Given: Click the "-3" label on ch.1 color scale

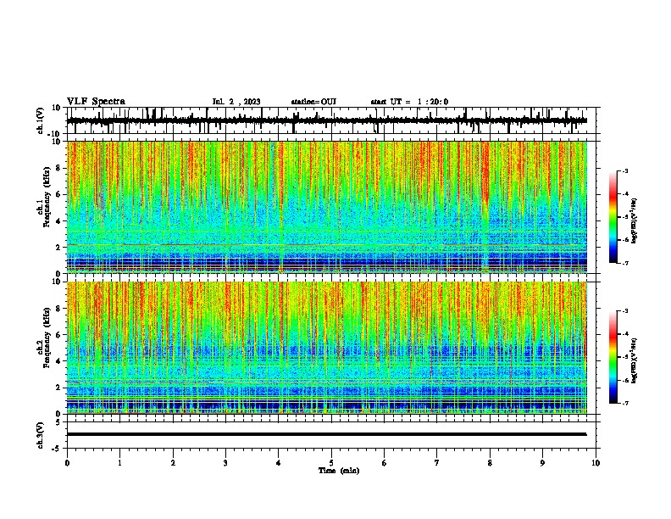Looking at the screenshot, I should point(625,171).
